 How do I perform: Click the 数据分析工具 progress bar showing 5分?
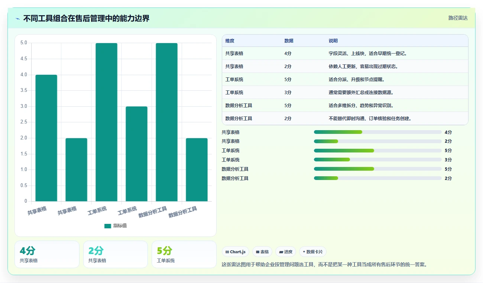(377, 169)
